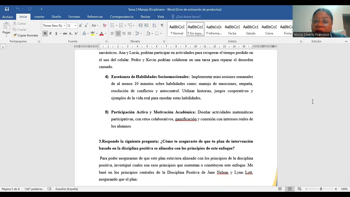
Task: Switch to the Diseño tab
Action: tap(56, 17)
